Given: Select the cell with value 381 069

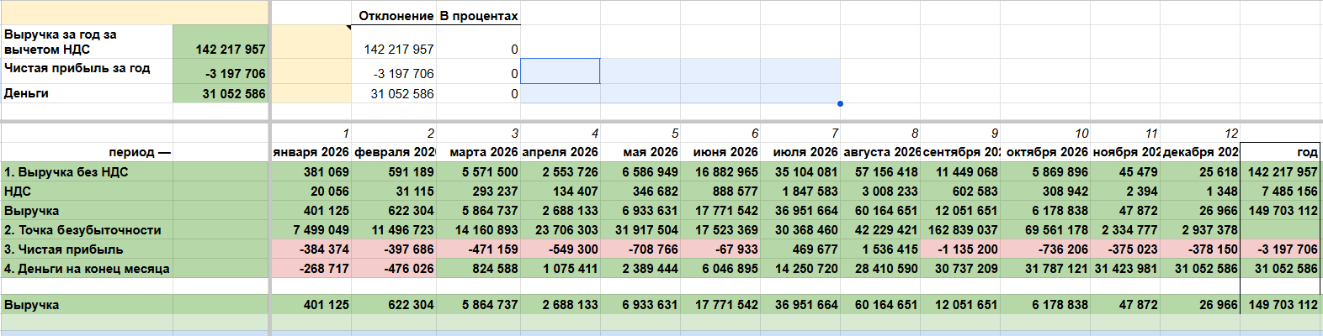Looking at the screenshot, I should click(311, 172).
